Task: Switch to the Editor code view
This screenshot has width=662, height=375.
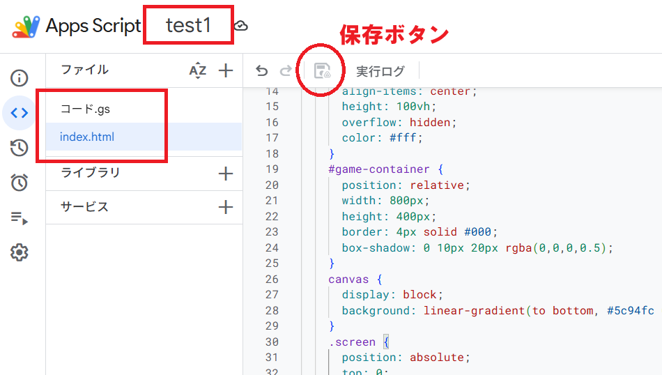Action: click(19, 113)
